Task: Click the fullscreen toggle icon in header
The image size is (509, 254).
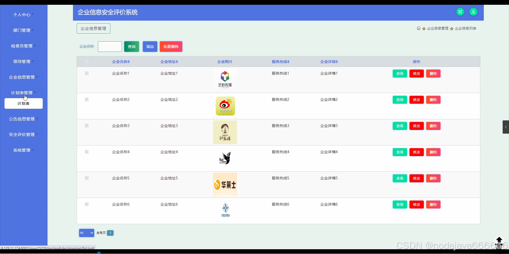Action: point(460,12)
